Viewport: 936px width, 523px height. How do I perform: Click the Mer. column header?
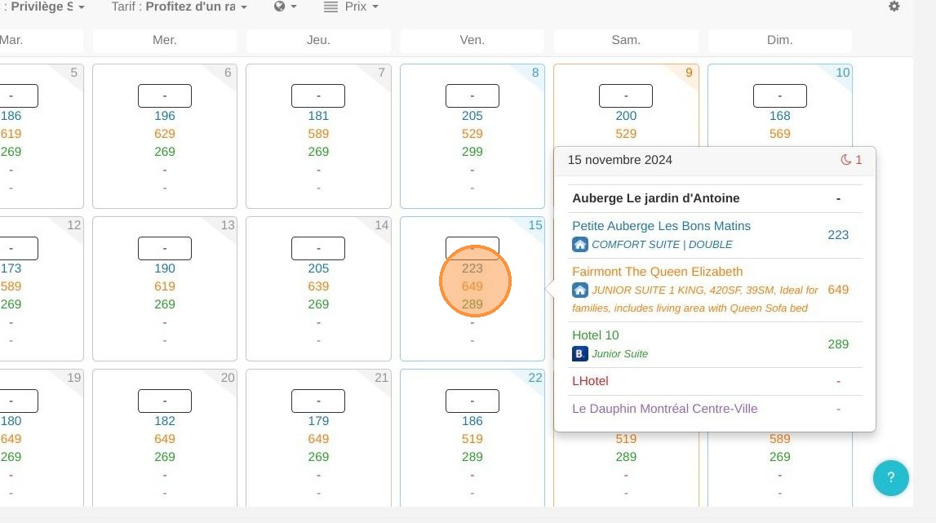pyautogui.click(x=165, y=40)
